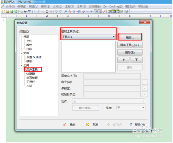Screen dimensions: 173x143
Task: Click the red A Font icon
Action: (83, 11)
